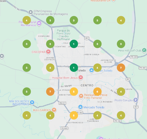Screen dimensions: 147x139
Task: Click the 4 marker covering Havan Toledo
Action: point(97,68)
